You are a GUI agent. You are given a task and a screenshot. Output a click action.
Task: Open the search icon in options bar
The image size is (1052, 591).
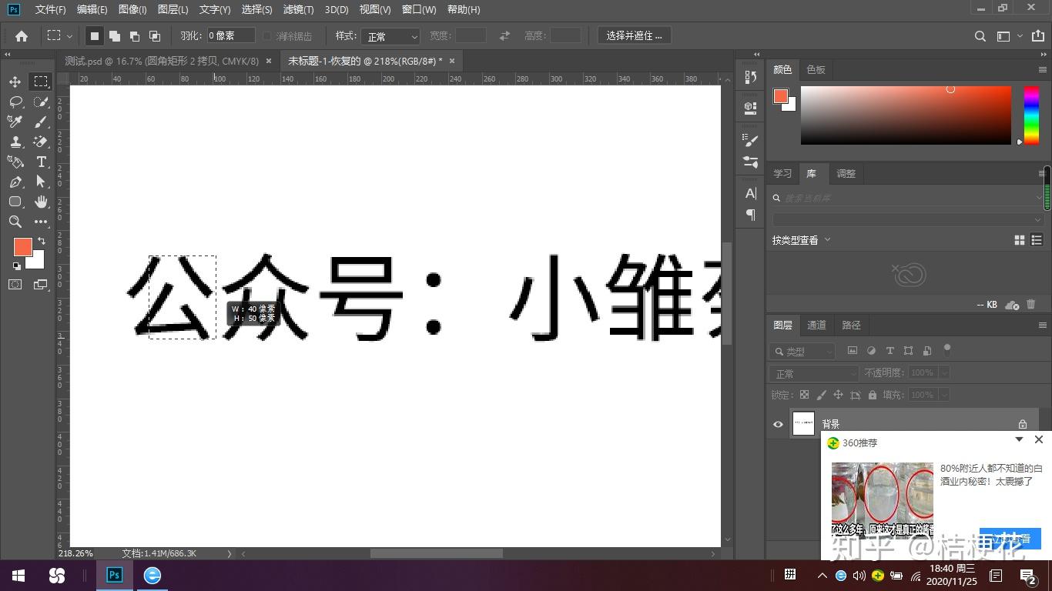(980, 36)
